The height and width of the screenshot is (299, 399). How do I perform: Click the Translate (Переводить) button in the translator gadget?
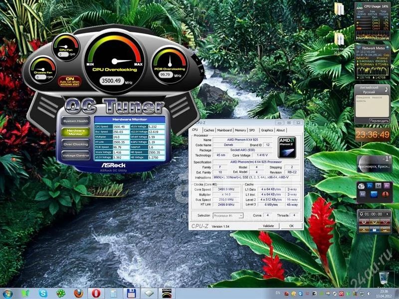click(379, 121)
